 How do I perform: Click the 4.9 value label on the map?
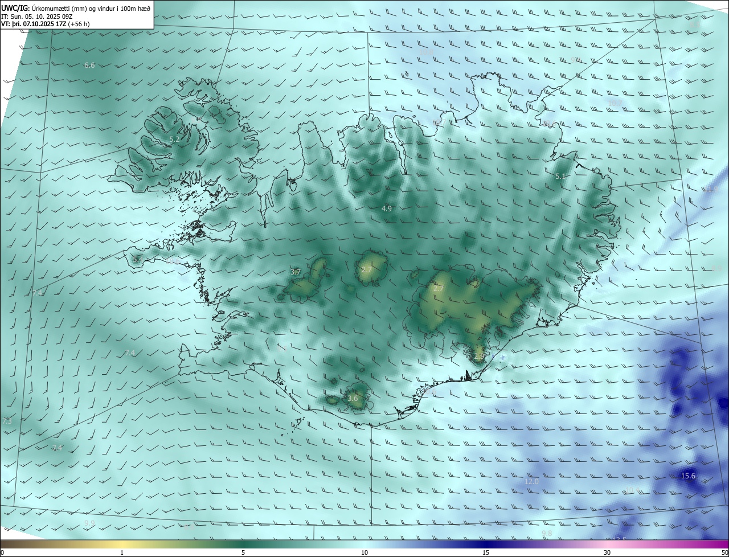click(x=387, y=209)
